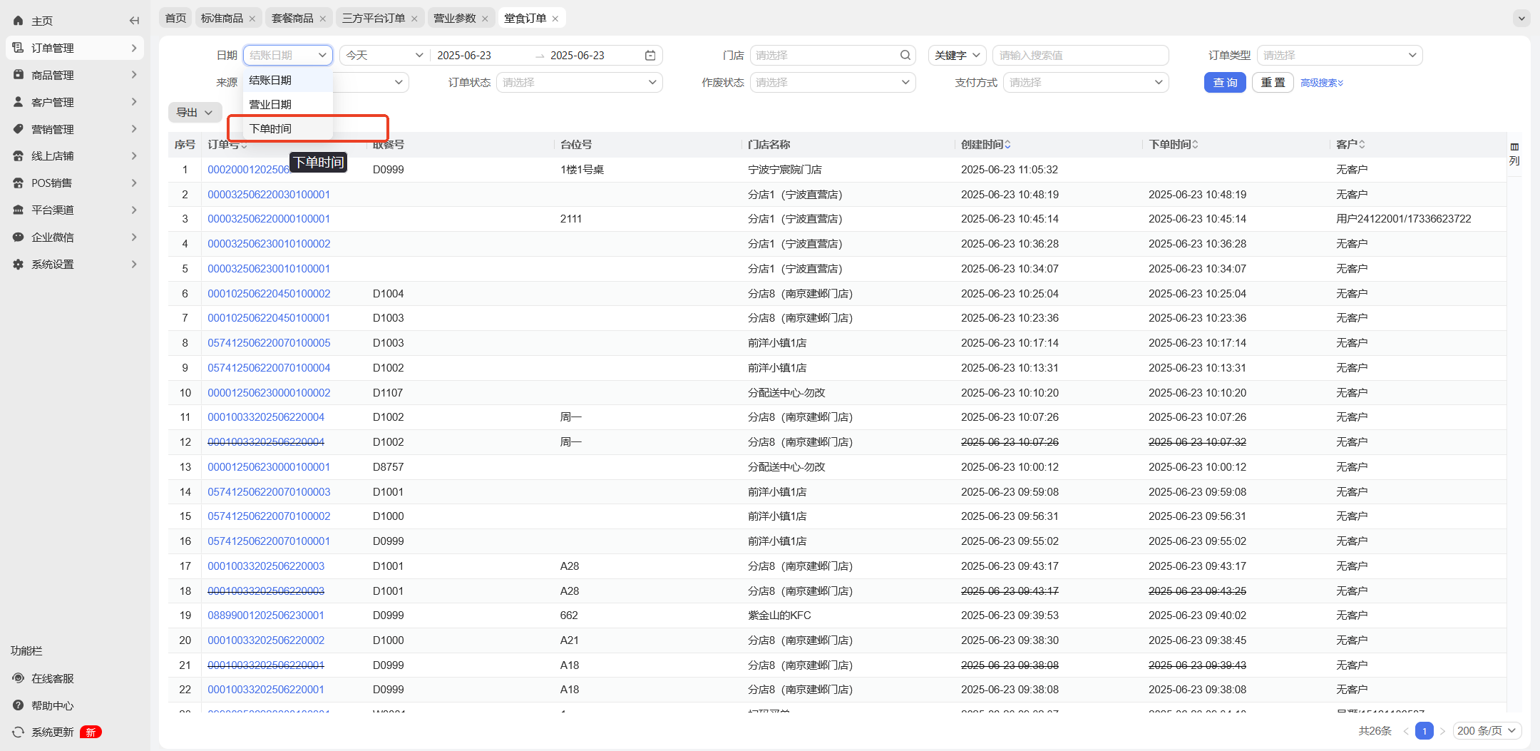Viewport: 1540px width, 751px height.
Task: Click the POS销售 icon
Action: (x=18, y=183)
